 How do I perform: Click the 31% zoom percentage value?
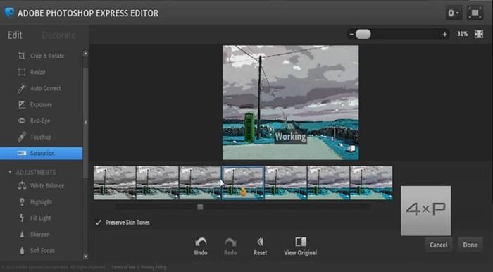tap(462, 34)
